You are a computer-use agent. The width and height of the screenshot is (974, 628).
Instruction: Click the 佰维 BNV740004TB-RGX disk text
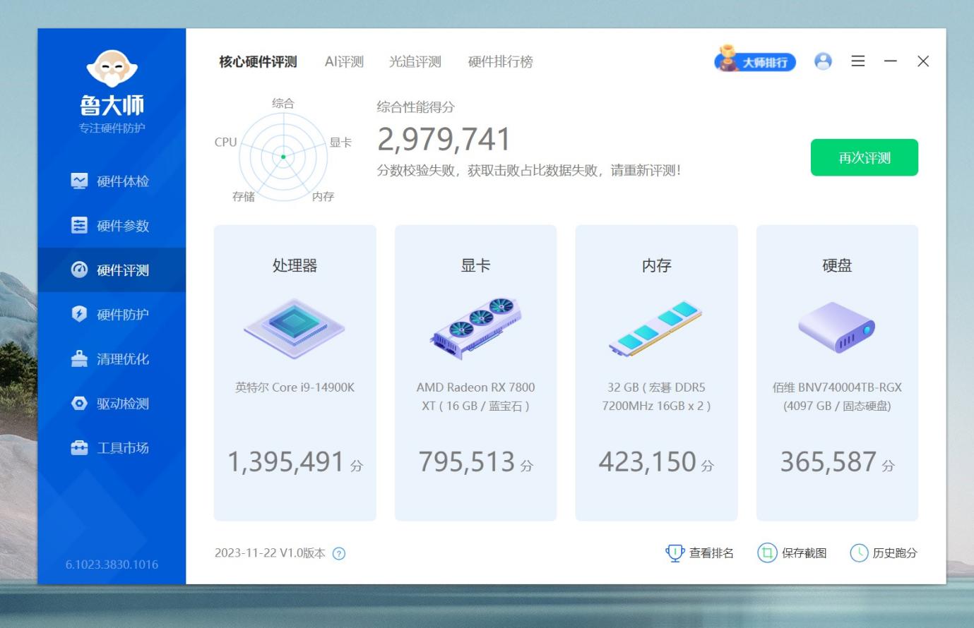click(x=837, y=397)
